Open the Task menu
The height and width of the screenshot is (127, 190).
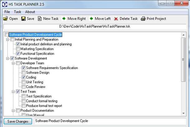point(17,12)
